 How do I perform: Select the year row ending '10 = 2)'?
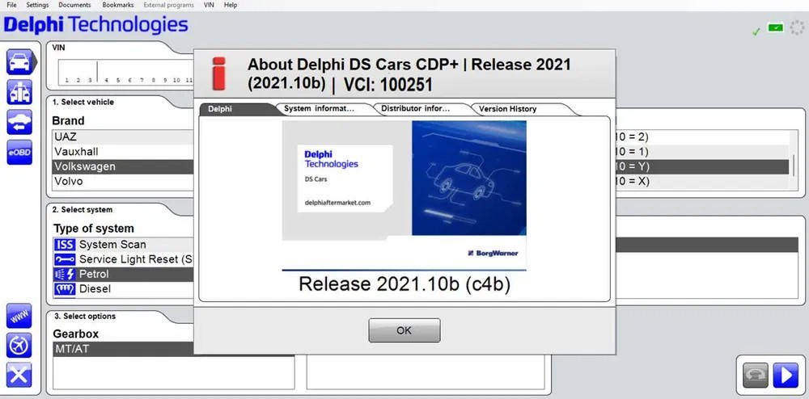click(x=701, y=137)
